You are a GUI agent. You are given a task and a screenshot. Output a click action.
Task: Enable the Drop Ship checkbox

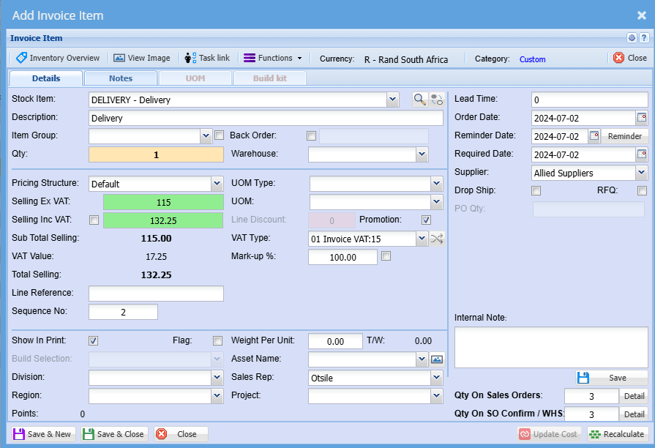click(x=536, y=191)
